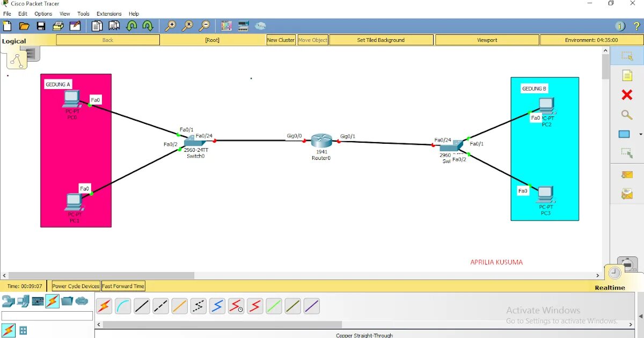Open Help with the question mark icon

(637, 26)
